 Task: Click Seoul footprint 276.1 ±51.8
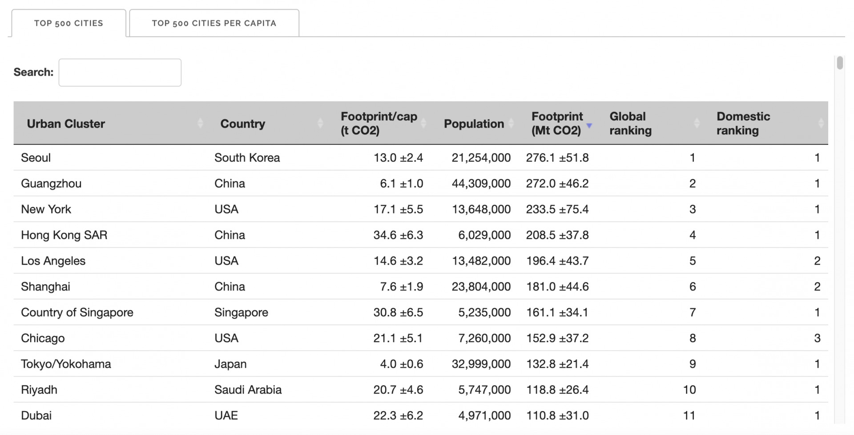[557, 157]
